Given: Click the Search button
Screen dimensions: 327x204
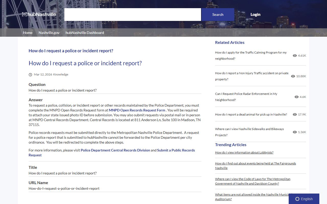Looking at the screenshot, I should [x=218, y=15].
